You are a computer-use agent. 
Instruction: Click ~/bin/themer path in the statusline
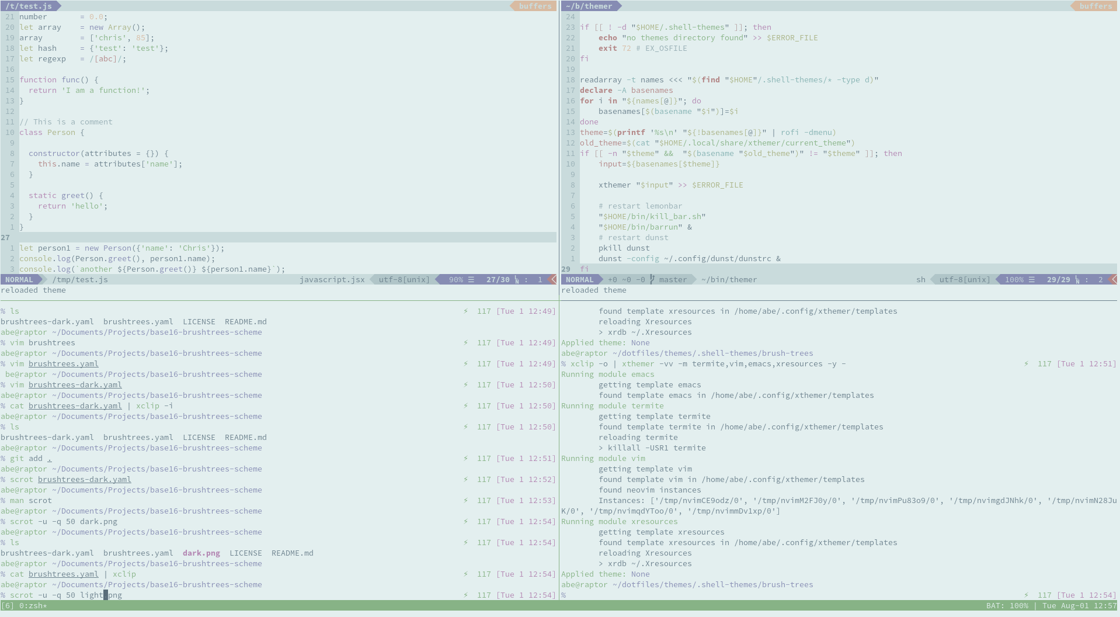click(x=729, y=279)
